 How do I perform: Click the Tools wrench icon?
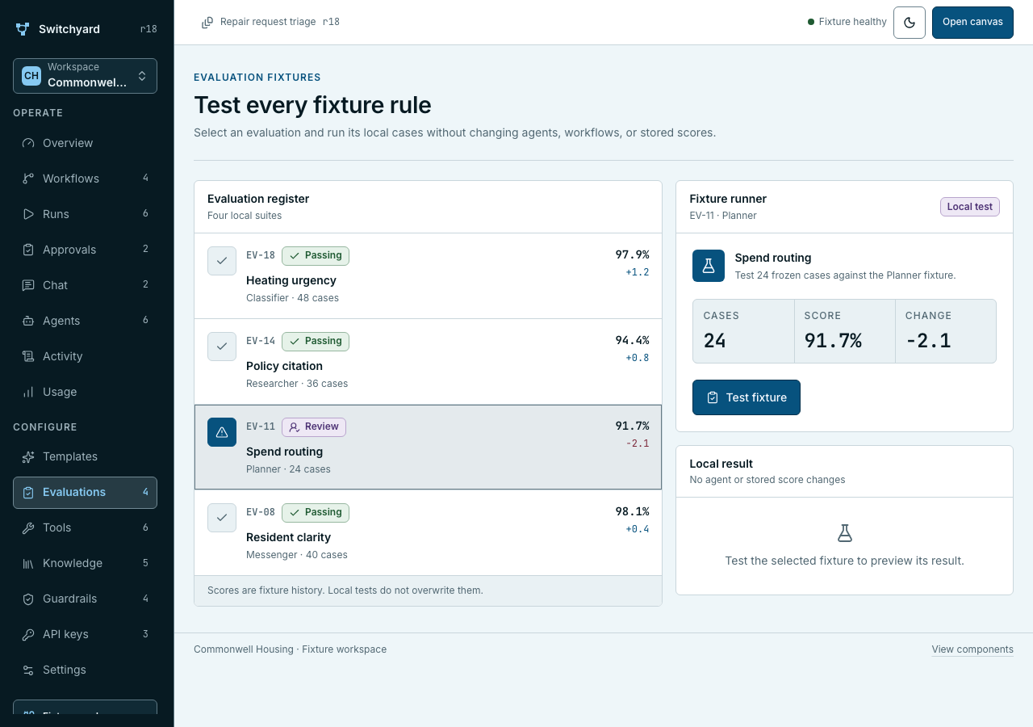click(x=28, y=527)
